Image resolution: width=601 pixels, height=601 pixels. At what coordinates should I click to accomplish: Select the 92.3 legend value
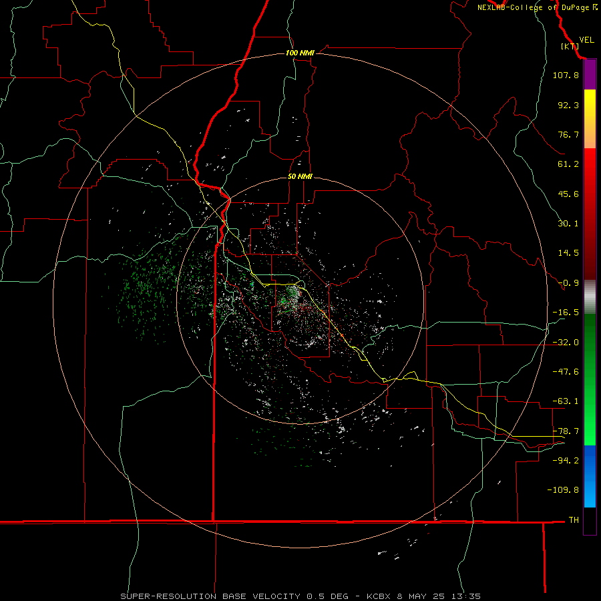(x=568, y=105)
